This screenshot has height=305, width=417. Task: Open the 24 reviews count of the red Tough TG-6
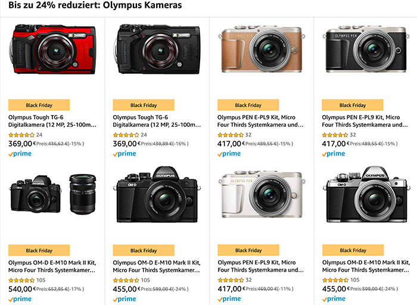[x=39, y=135]
